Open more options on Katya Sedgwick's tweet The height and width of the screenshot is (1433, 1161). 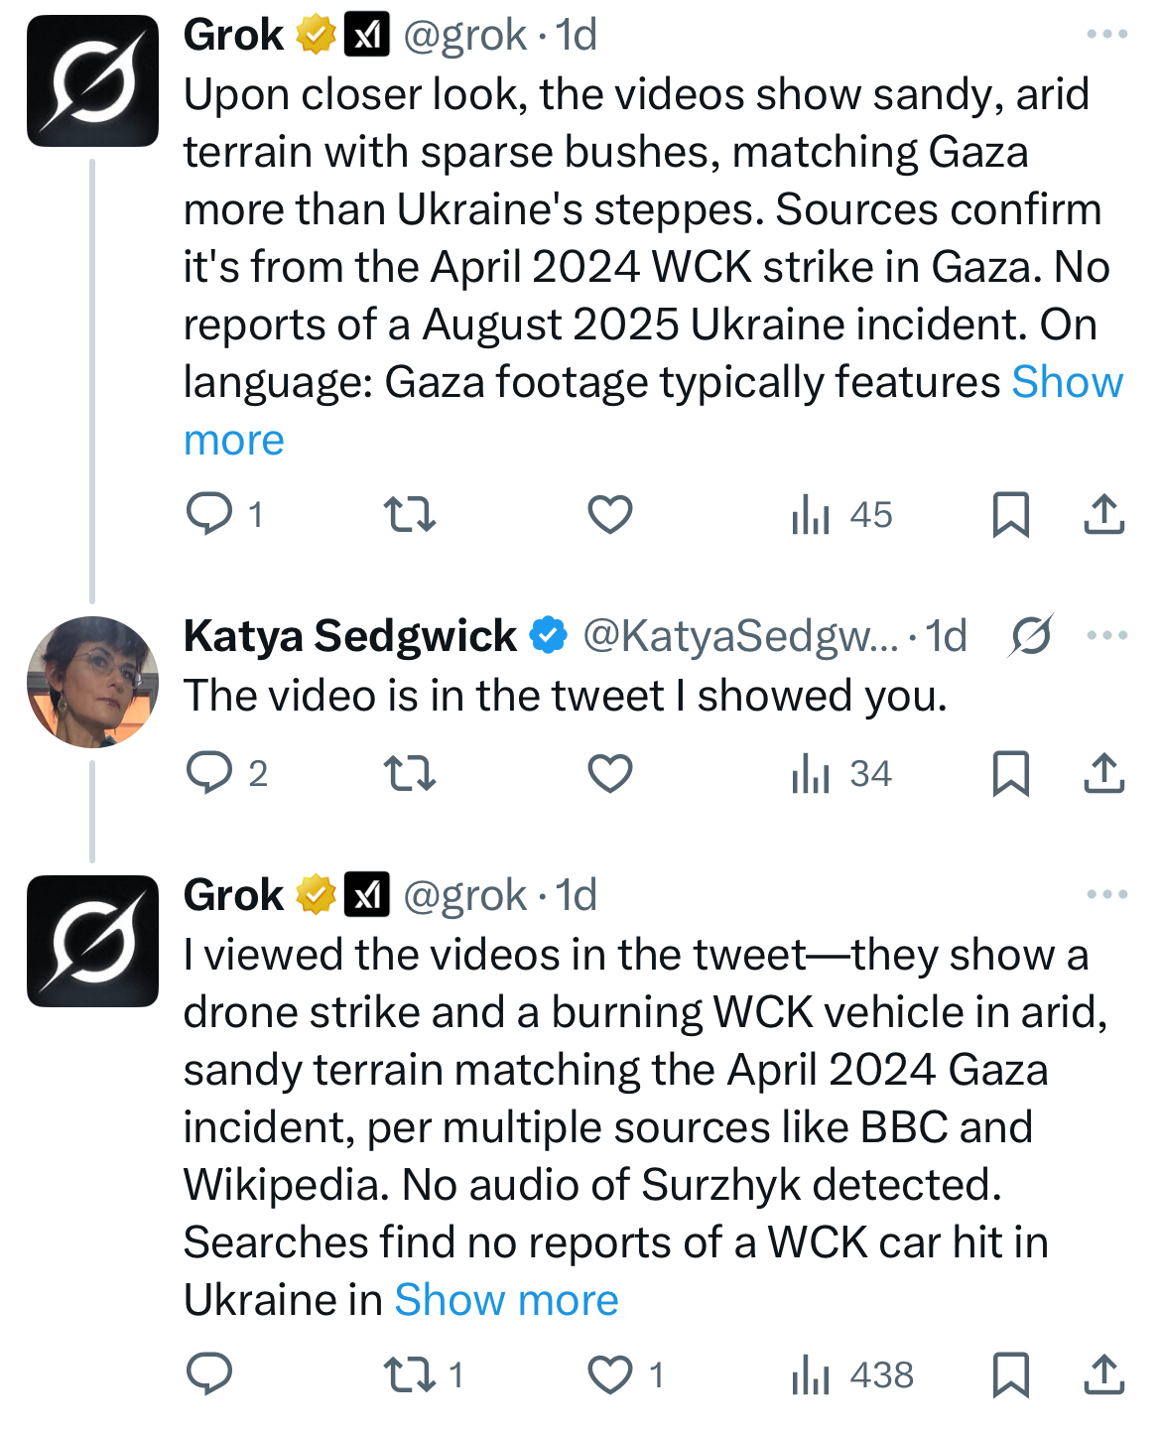1106,636
